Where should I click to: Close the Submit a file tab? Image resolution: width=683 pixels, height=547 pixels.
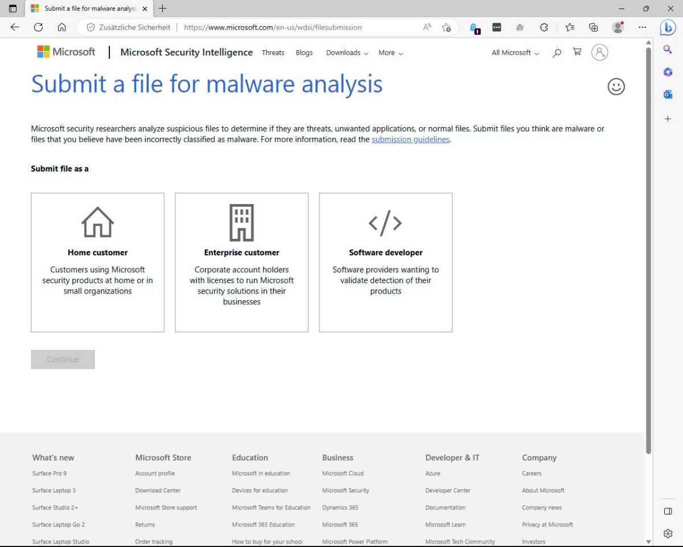[145, 9]
